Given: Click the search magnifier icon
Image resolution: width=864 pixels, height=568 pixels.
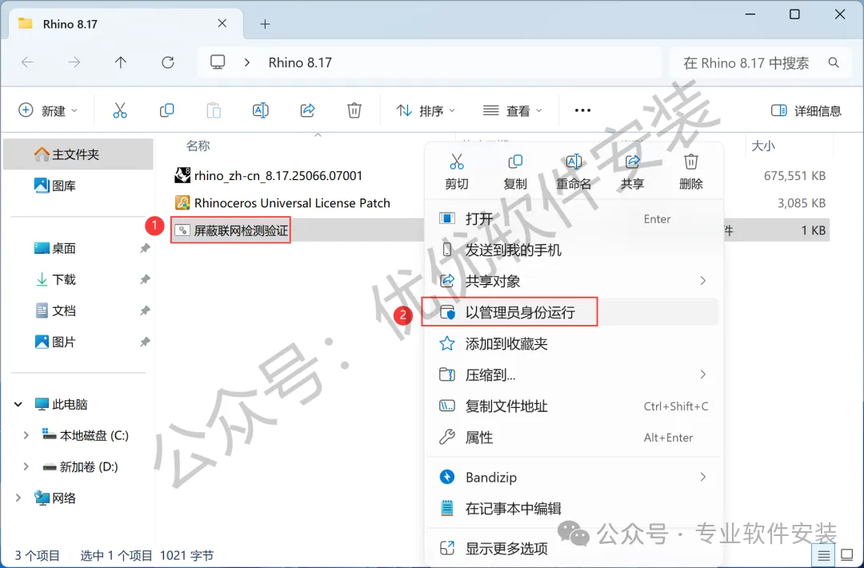Looking at the screenshot, I should coord(834,63).
